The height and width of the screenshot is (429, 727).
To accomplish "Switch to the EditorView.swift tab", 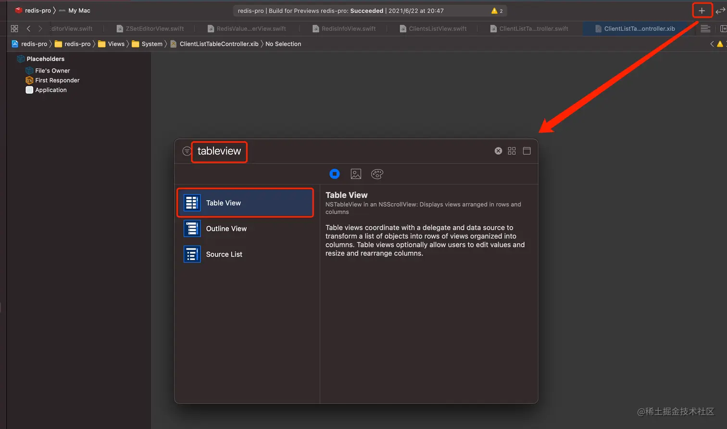I will click(x=72, y=29).
